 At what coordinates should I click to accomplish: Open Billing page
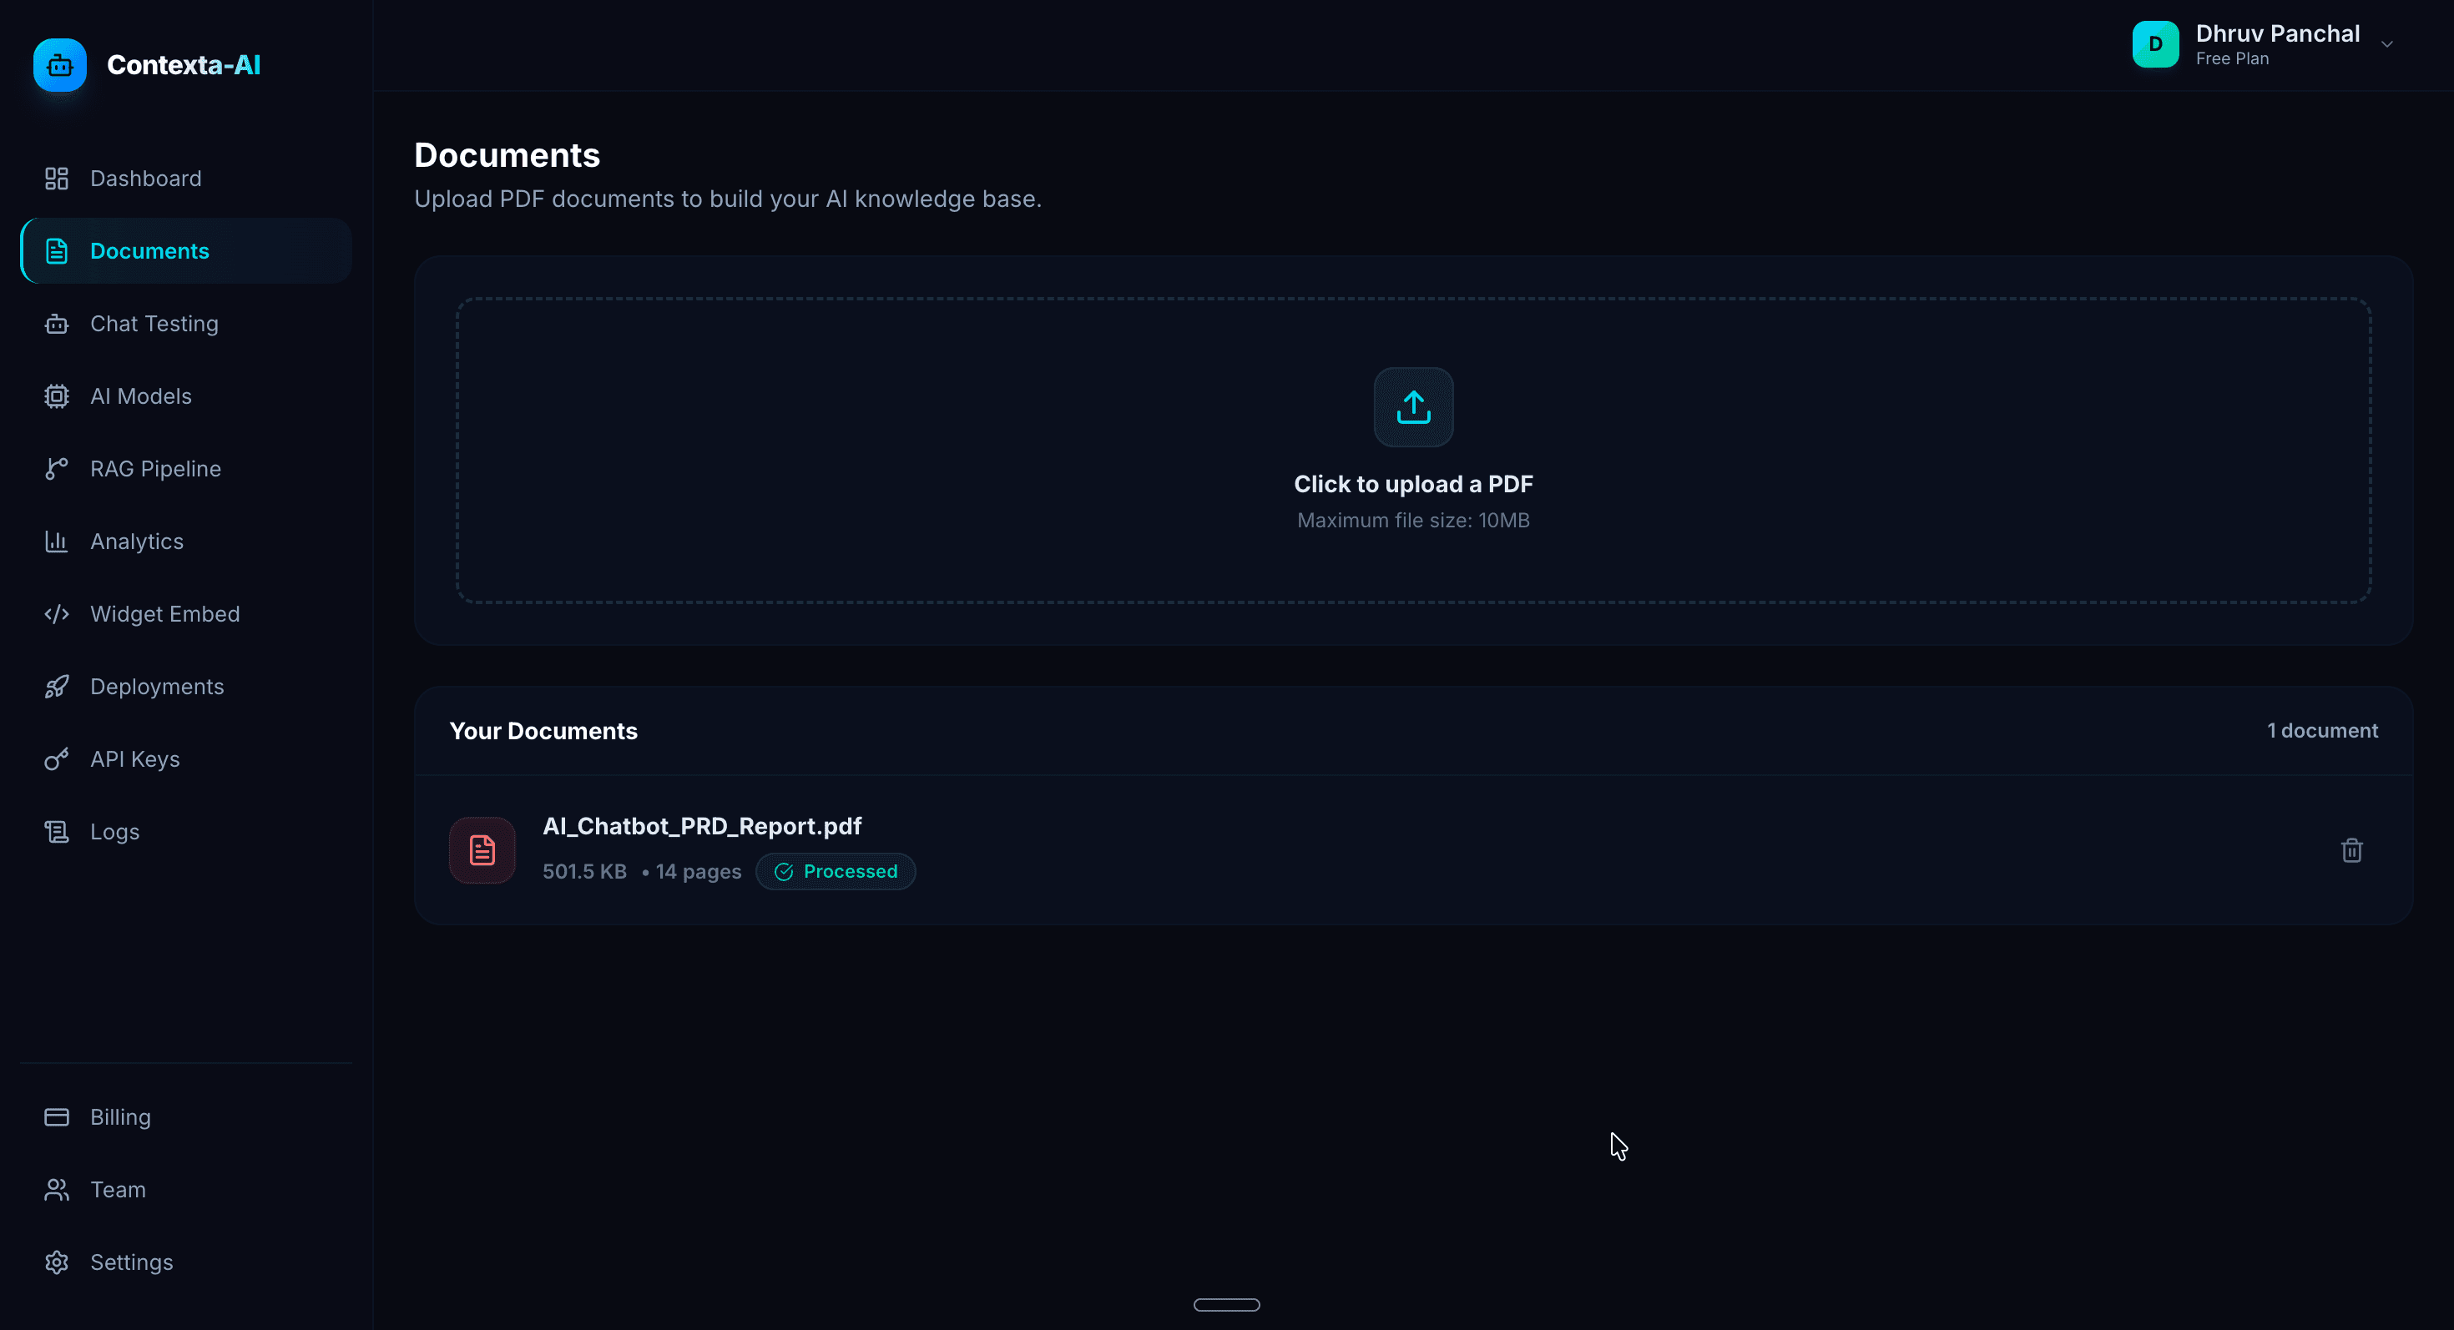point(186,1116)
